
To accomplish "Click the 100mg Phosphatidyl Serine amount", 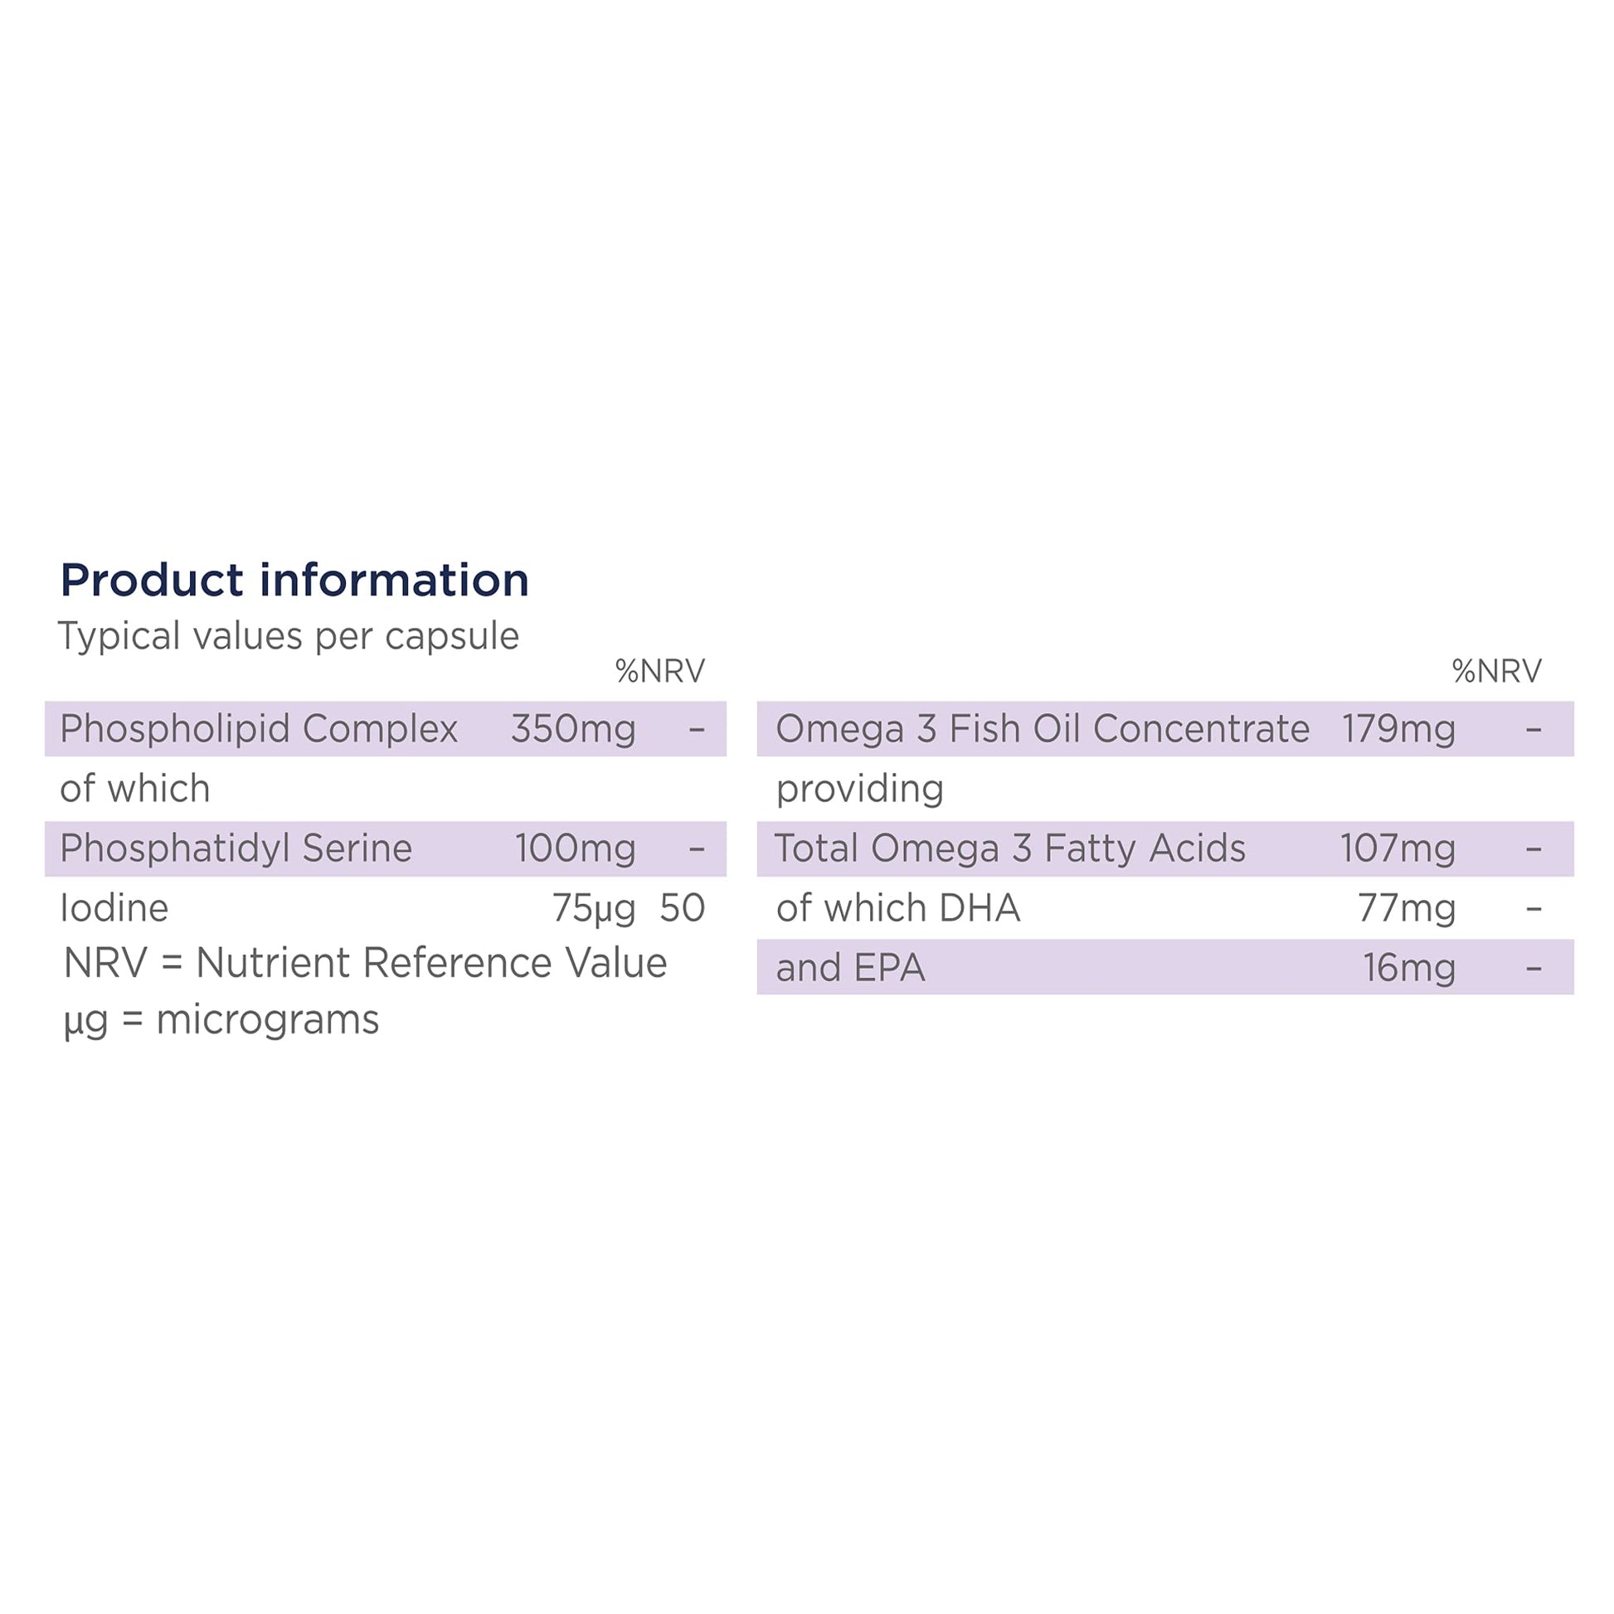I will [575, 848].
